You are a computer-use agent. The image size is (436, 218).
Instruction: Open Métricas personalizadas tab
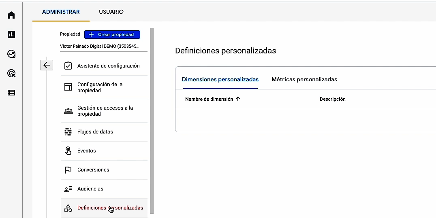click(x=304, y=79)
